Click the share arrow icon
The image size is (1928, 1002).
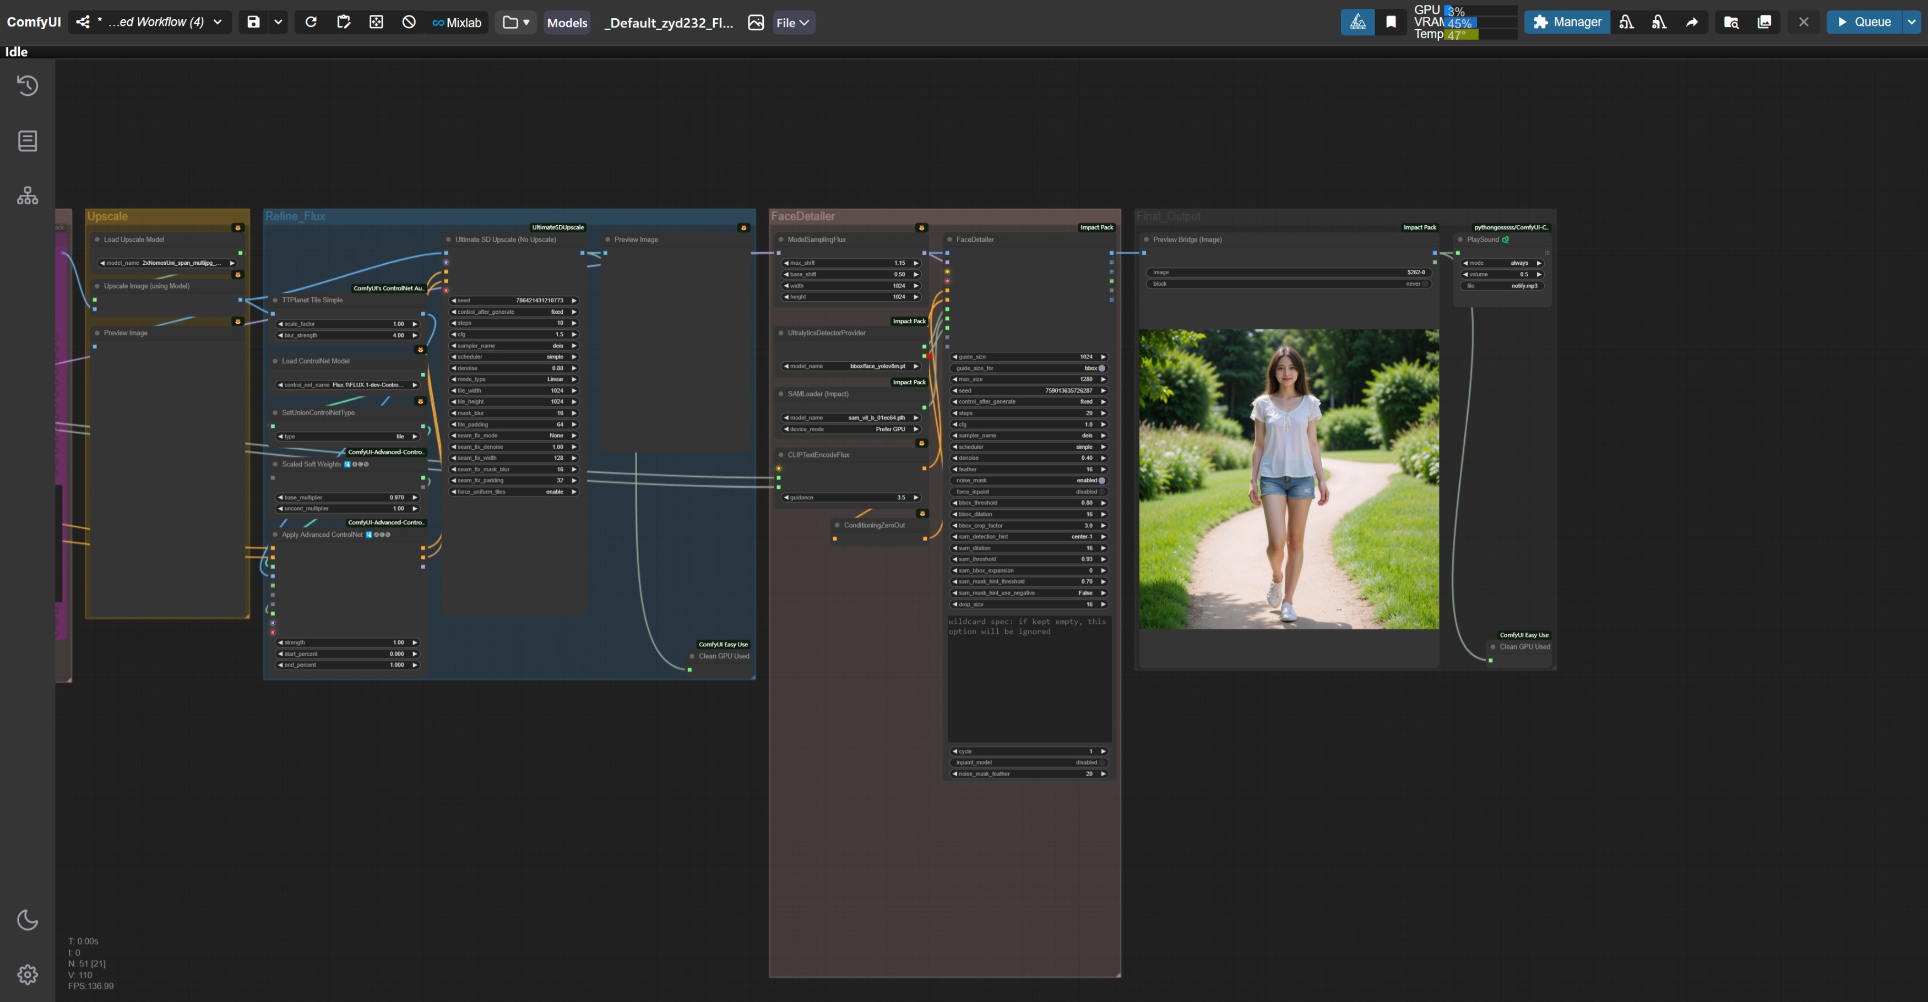tap(1692, 21)
